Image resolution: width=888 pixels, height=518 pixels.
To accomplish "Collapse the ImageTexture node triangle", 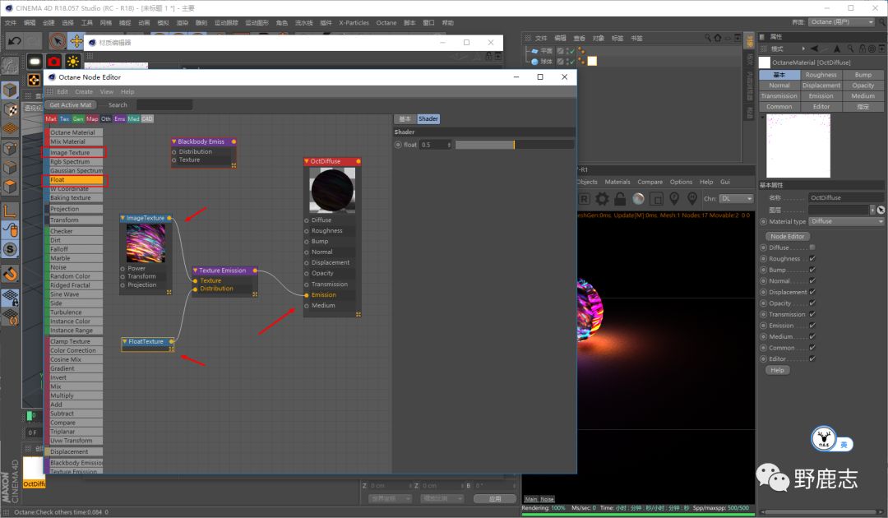I will [123, 218].
